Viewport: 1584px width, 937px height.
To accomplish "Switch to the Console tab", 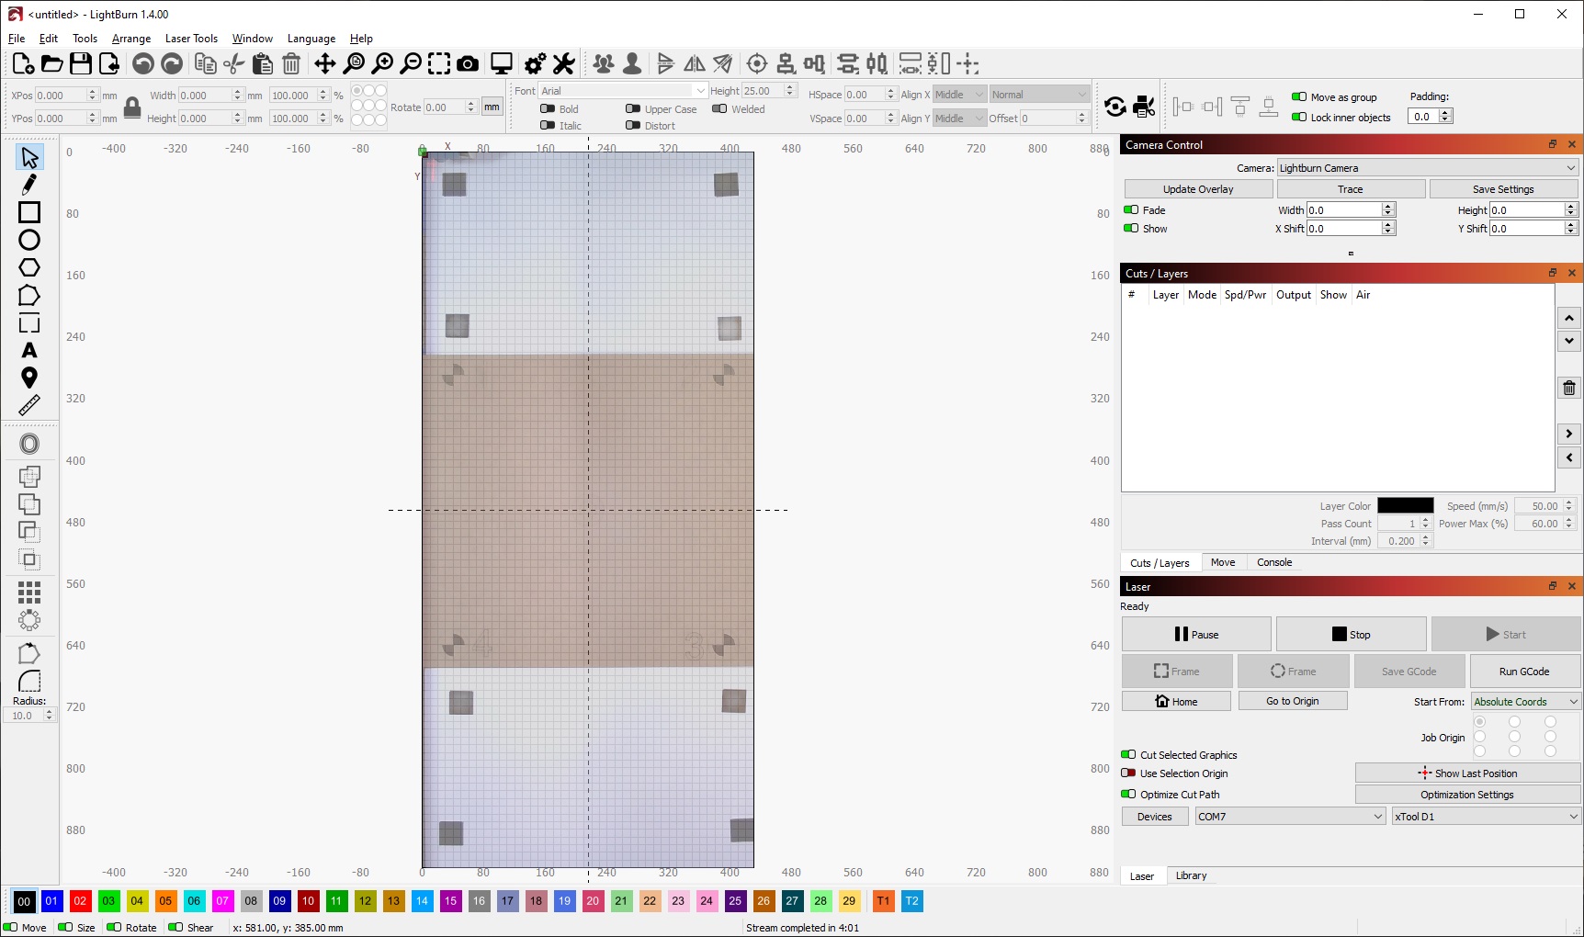I will point(1274,562).
